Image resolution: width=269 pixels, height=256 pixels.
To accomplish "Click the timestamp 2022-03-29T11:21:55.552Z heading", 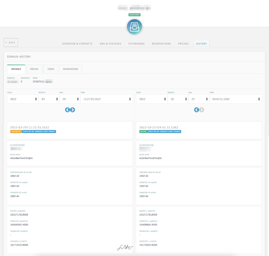I will [x=30, y=127].
